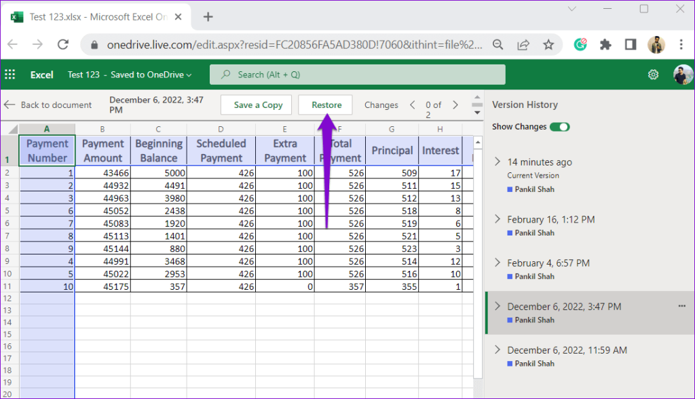This screenshot has height=399, width=695.
Task: Expand the February 16, 1:12 PM version
Action: 497,219
